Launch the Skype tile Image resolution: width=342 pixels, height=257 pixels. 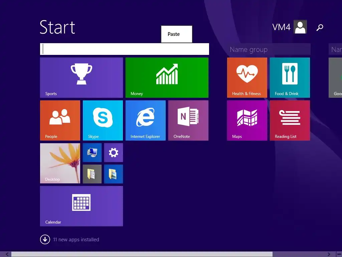coord(103,120)
